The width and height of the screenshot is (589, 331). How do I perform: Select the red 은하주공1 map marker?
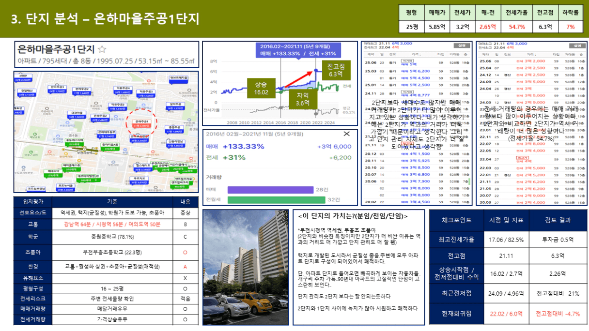click(x=142, y=124)
